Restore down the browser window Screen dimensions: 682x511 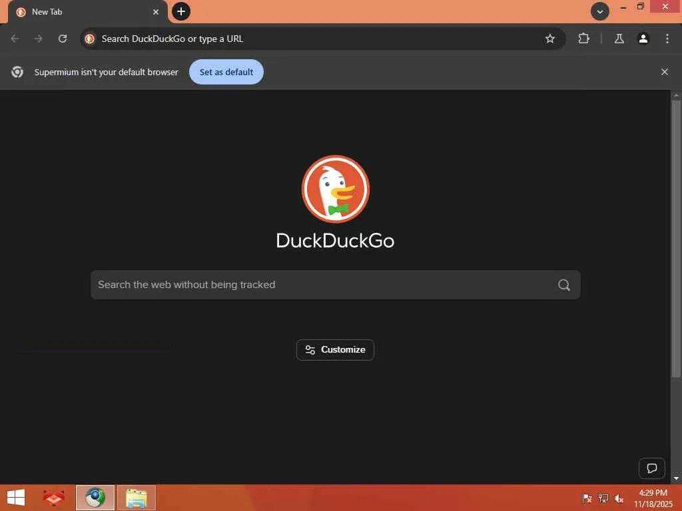[x=640, y=7]
